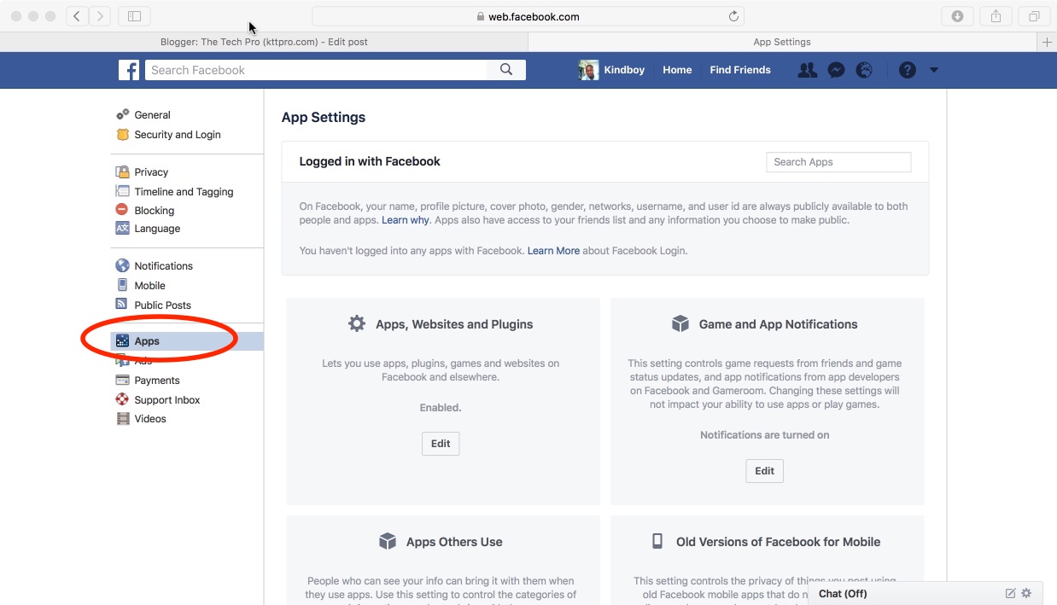The height and width of the screenshot is (605, 1057).
Task: Click the Public Posts feed icon
Action: pos(122,305)
